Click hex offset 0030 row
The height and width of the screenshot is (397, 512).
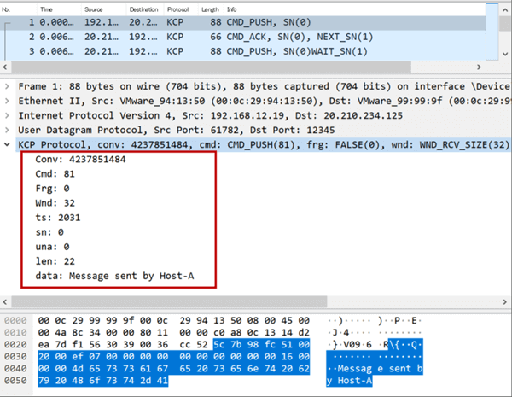pos(15,357)
